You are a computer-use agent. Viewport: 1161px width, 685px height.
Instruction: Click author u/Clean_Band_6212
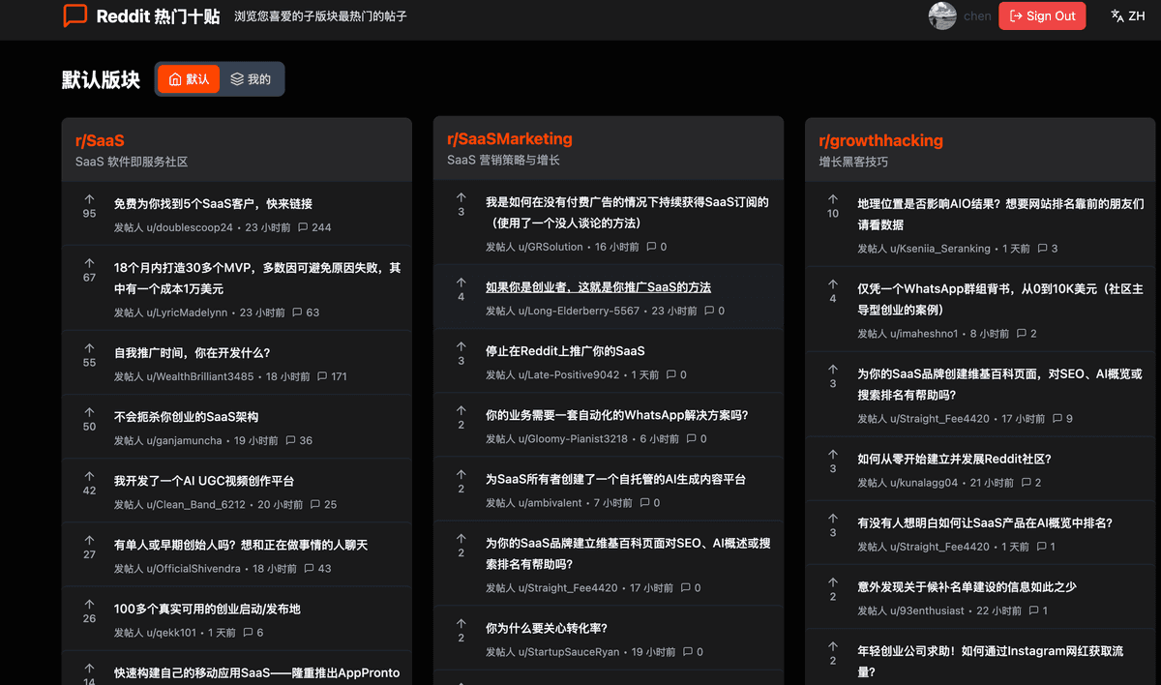click(196, 504)
